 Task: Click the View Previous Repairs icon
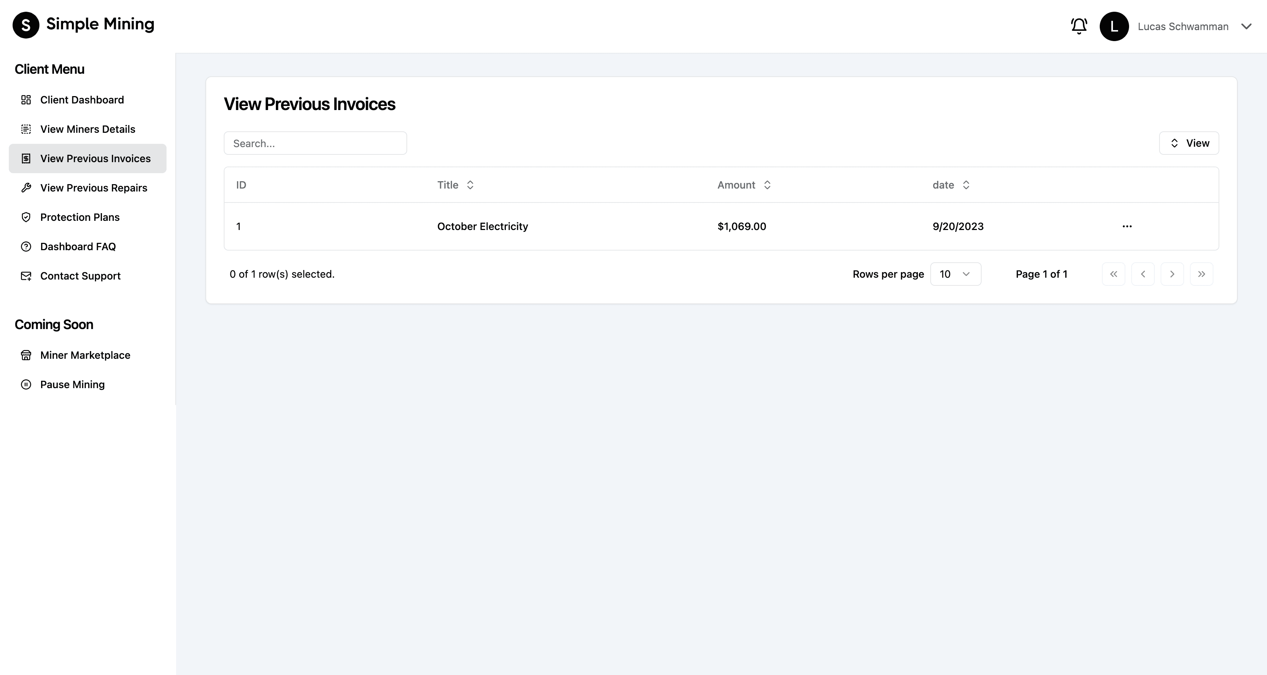(26, 188)
